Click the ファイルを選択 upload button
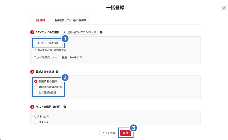Image resolution: width=228 pixels, height=140 pixels. pos(48,43)
